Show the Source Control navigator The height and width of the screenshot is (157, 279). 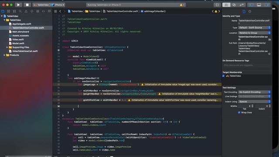[9, 11]
